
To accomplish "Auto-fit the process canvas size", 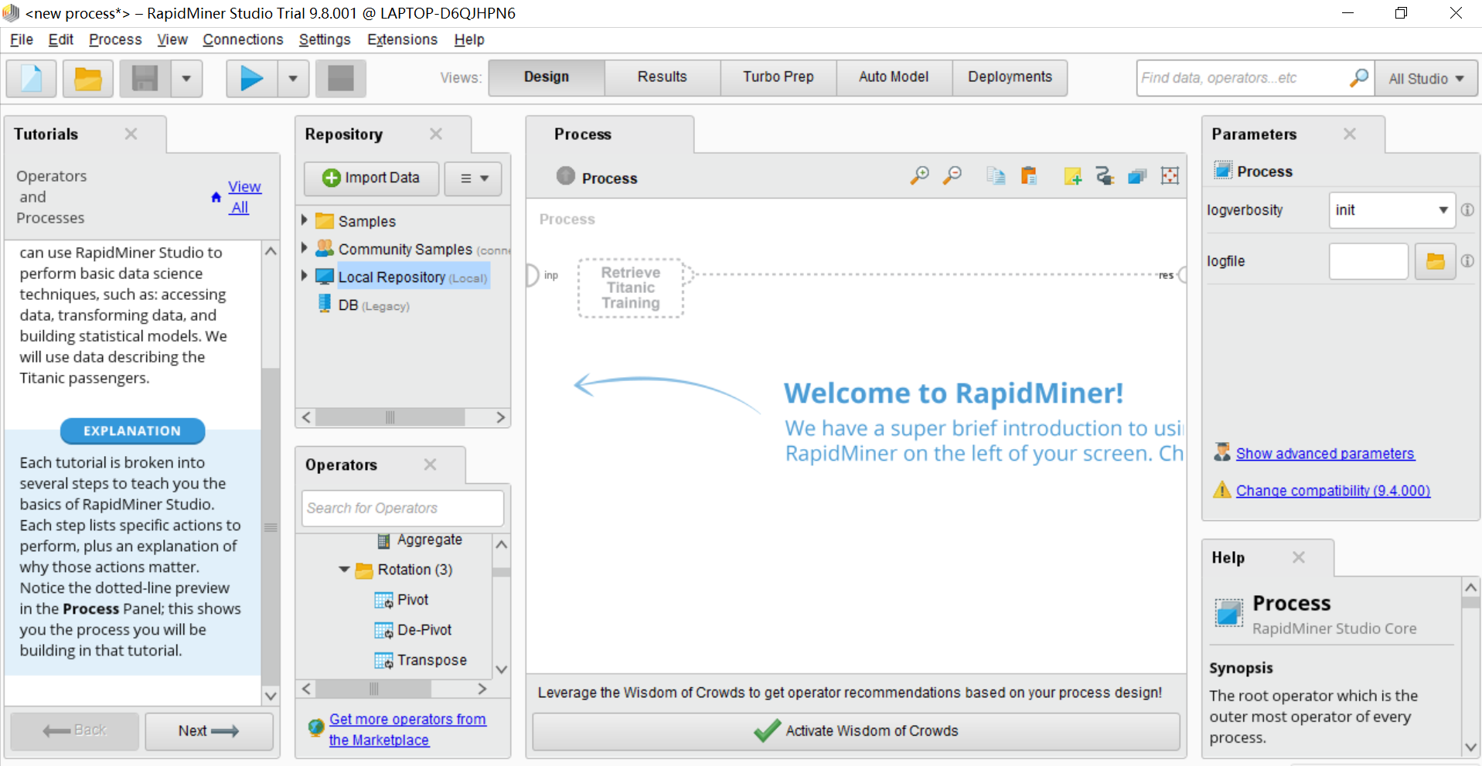I will point(1170,176).
